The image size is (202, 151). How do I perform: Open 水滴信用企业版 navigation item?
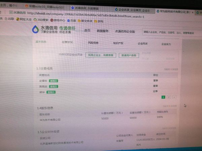point(125,32)
